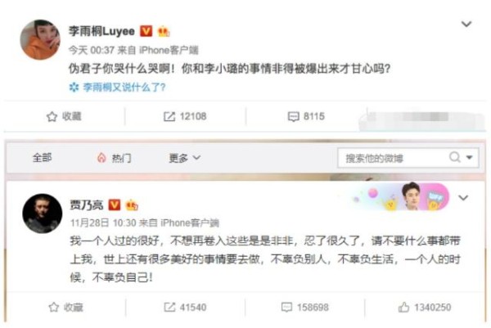Click the crown member badge next to 李雨桐Luyee
This screenshot has width=491, height=328.
coord(164,31)
